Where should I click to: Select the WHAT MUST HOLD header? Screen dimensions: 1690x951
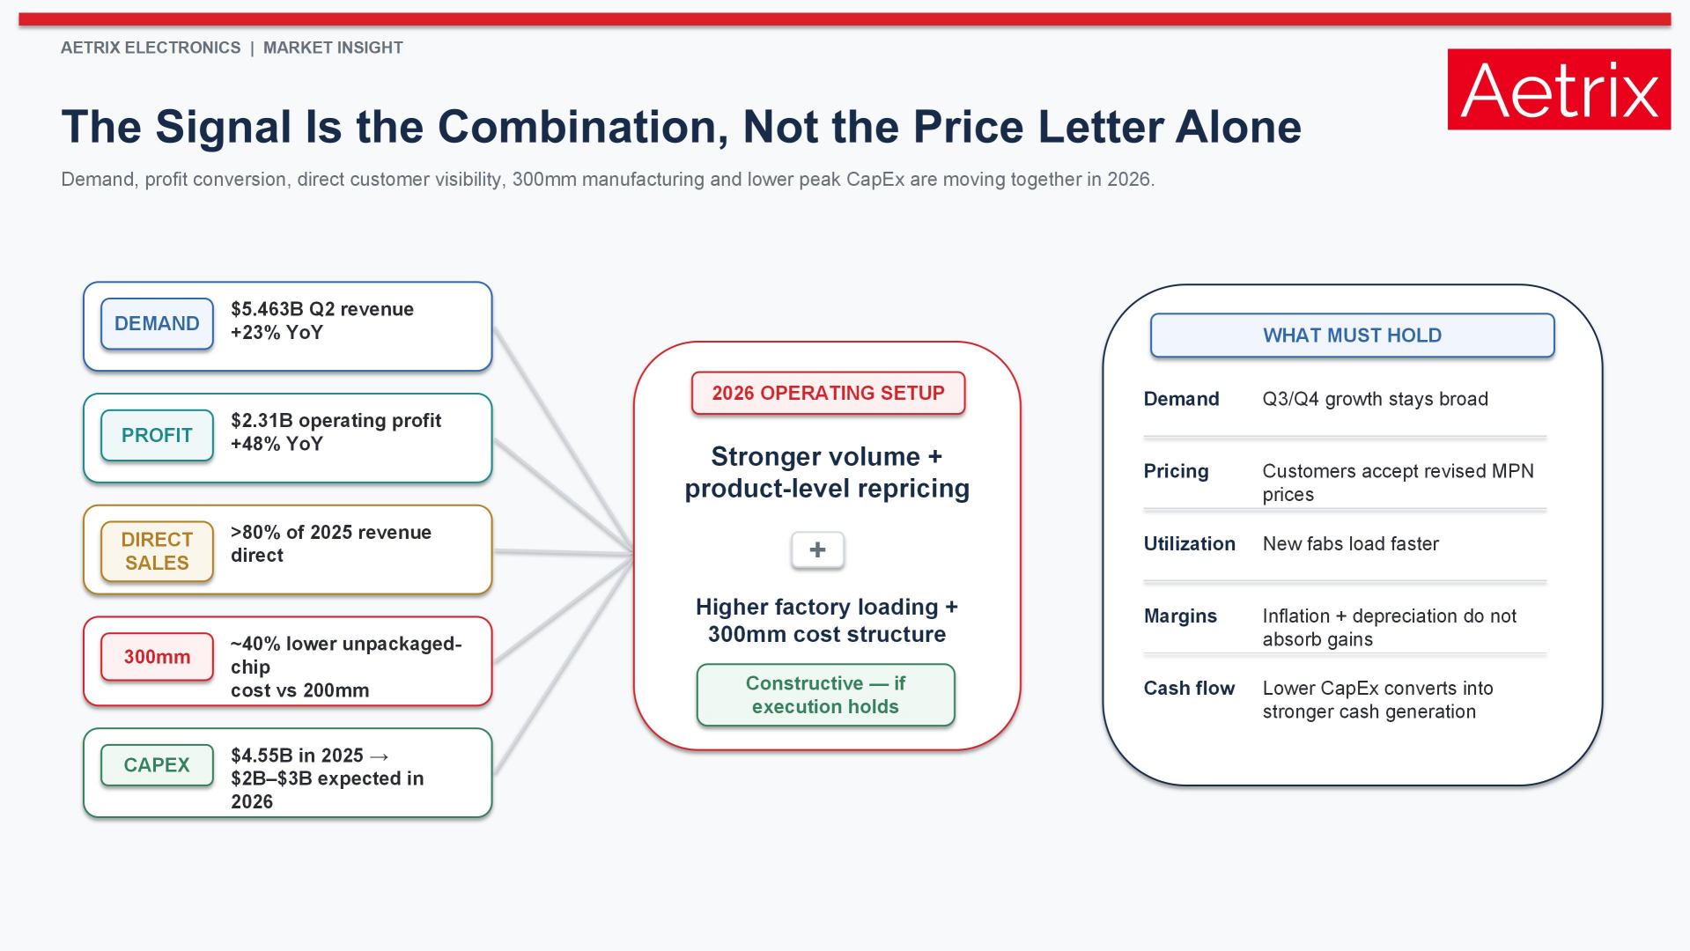point(1352,335)
